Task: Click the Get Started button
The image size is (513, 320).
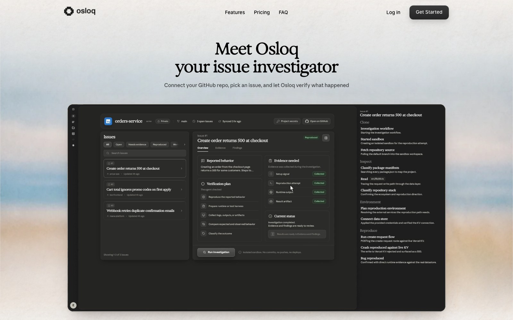Action: pos(429,12)
